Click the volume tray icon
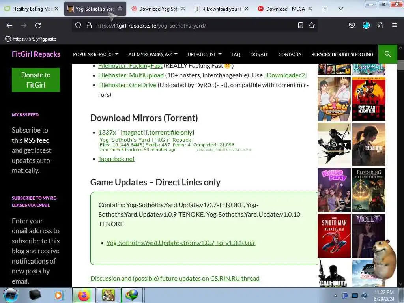Viewport: 404px width, 303px height. coord(364,296)
